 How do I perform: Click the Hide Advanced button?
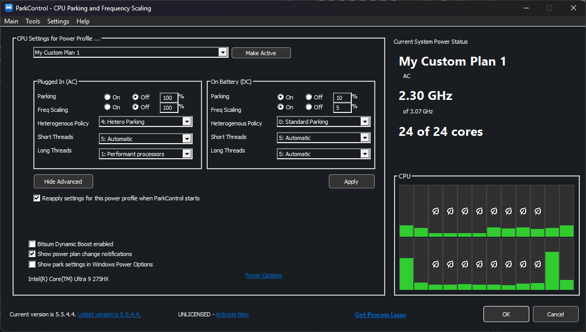[63, 182]
